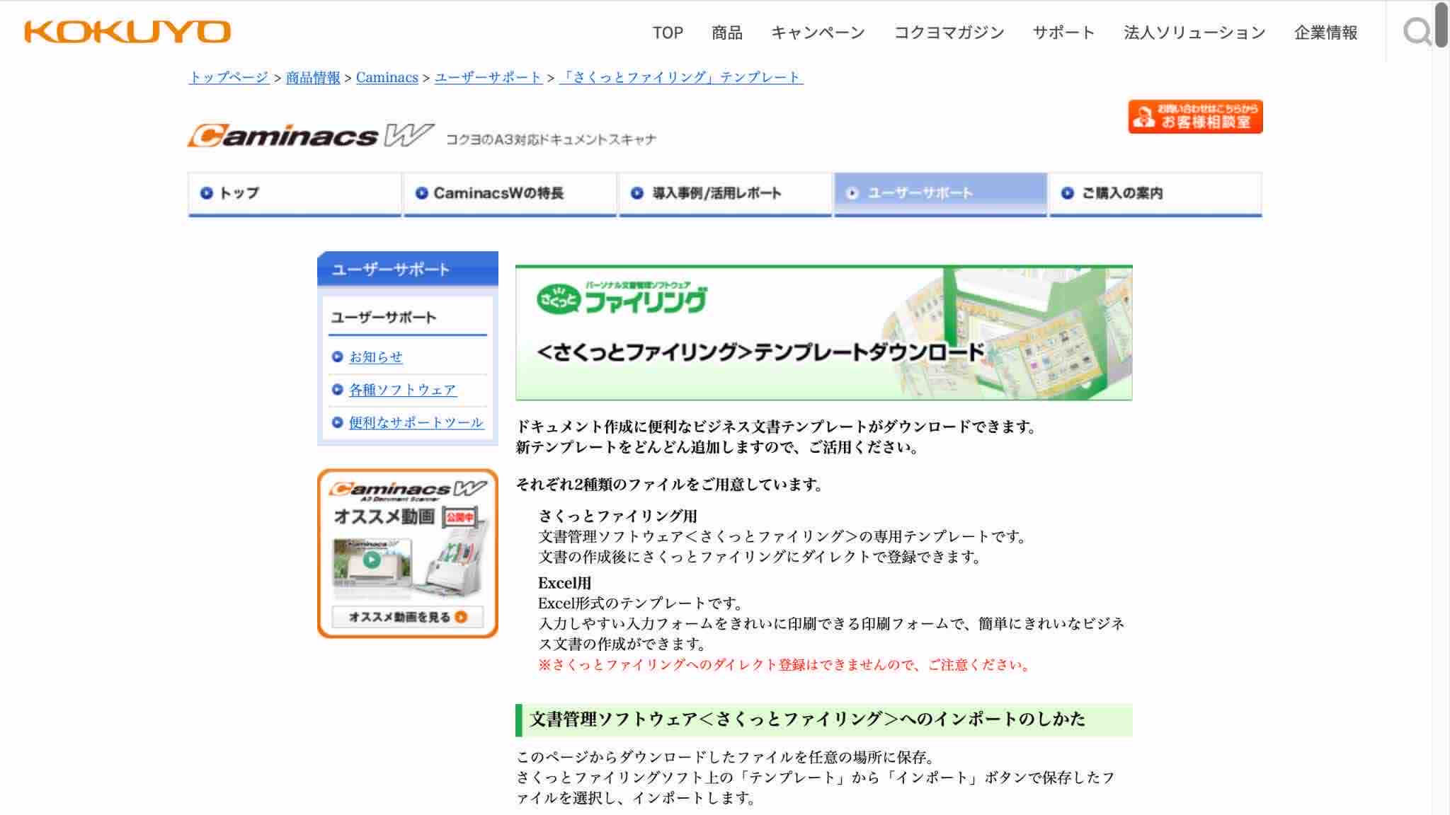
Task: Follow the 商品情報 breadcrumb link
Action: (x=313, y=77)
